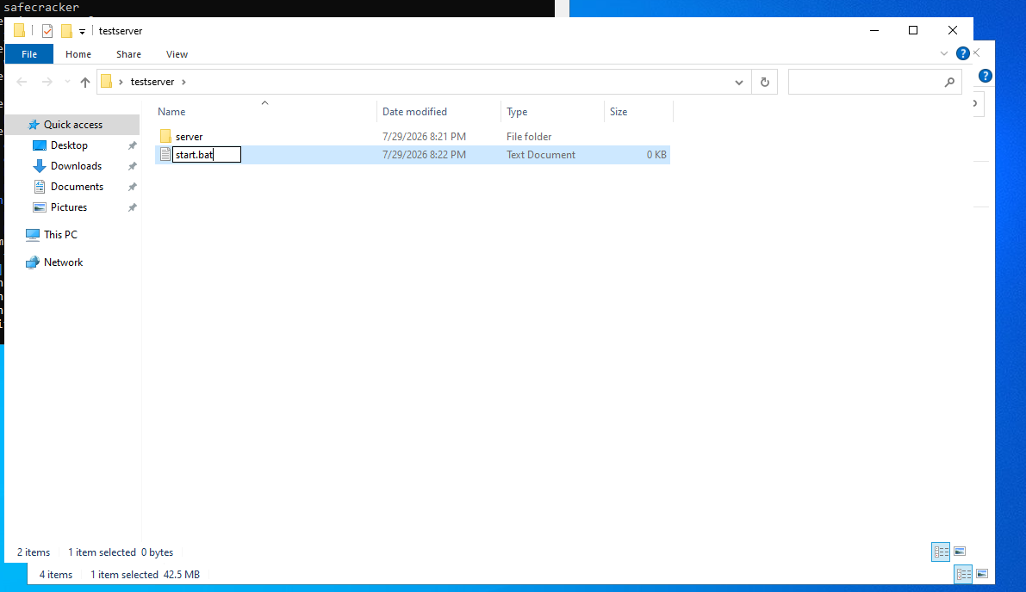Open Desktop in the navigation pane

[69, 145]
